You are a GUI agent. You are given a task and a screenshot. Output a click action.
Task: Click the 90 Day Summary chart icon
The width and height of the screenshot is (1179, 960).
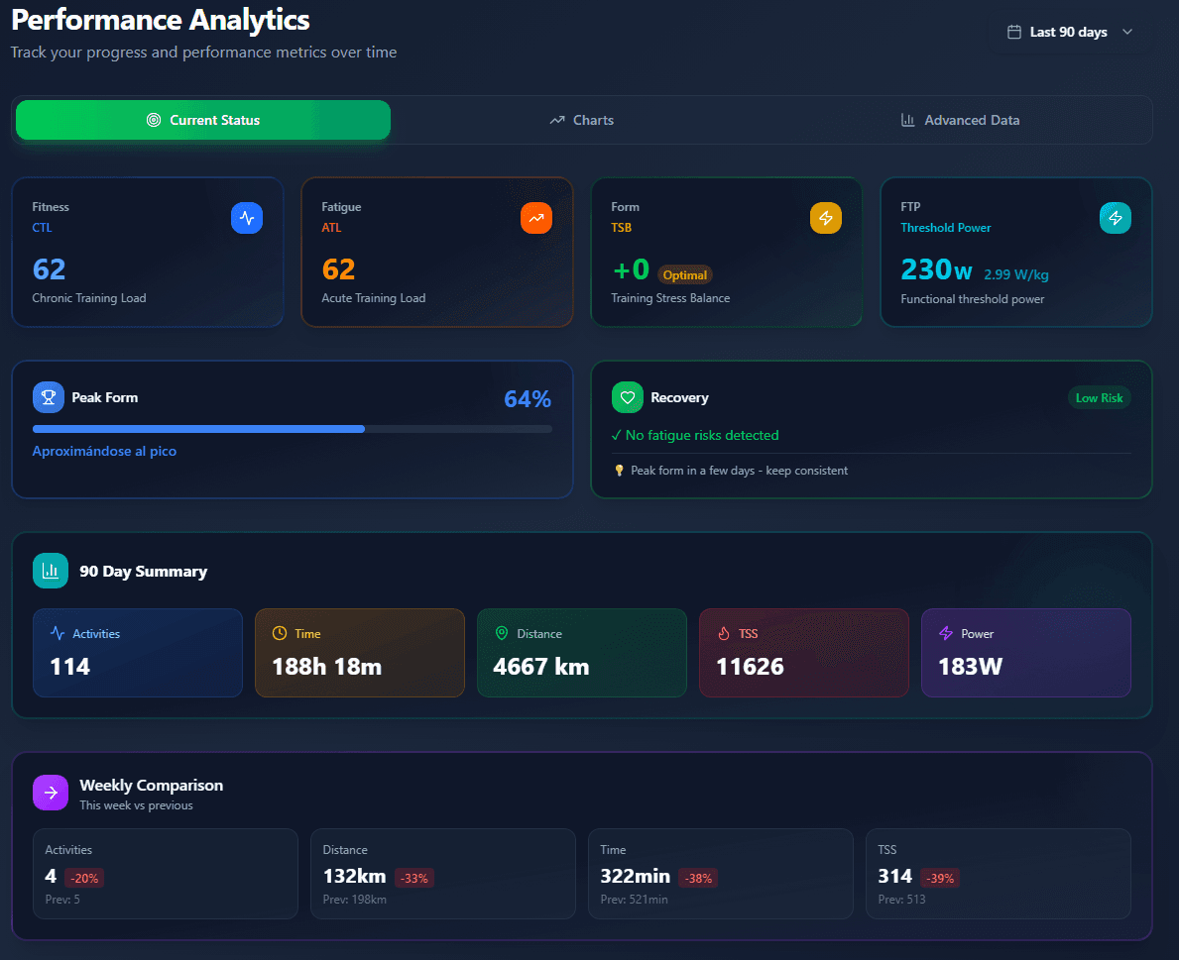[51, 571]
